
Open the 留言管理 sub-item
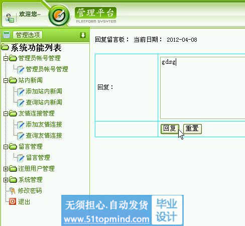click(x=38, y=158)
